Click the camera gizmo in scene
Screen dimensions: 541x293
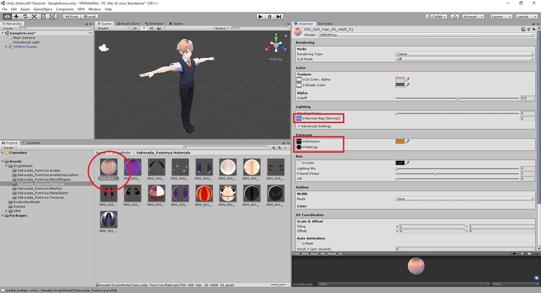[x=104, y=47]
